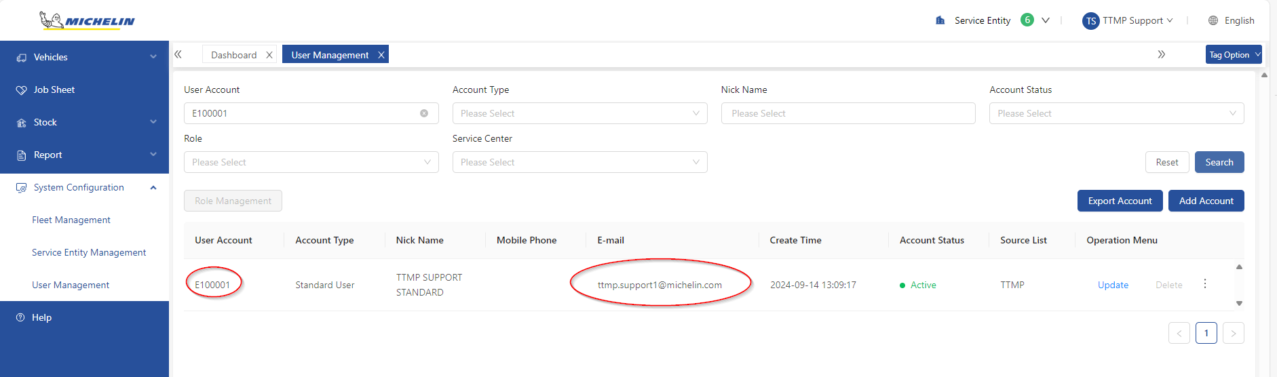Open the three-dot more options menu
Viewport: 1277px width, 377px height.
[x=1205, y=284]
